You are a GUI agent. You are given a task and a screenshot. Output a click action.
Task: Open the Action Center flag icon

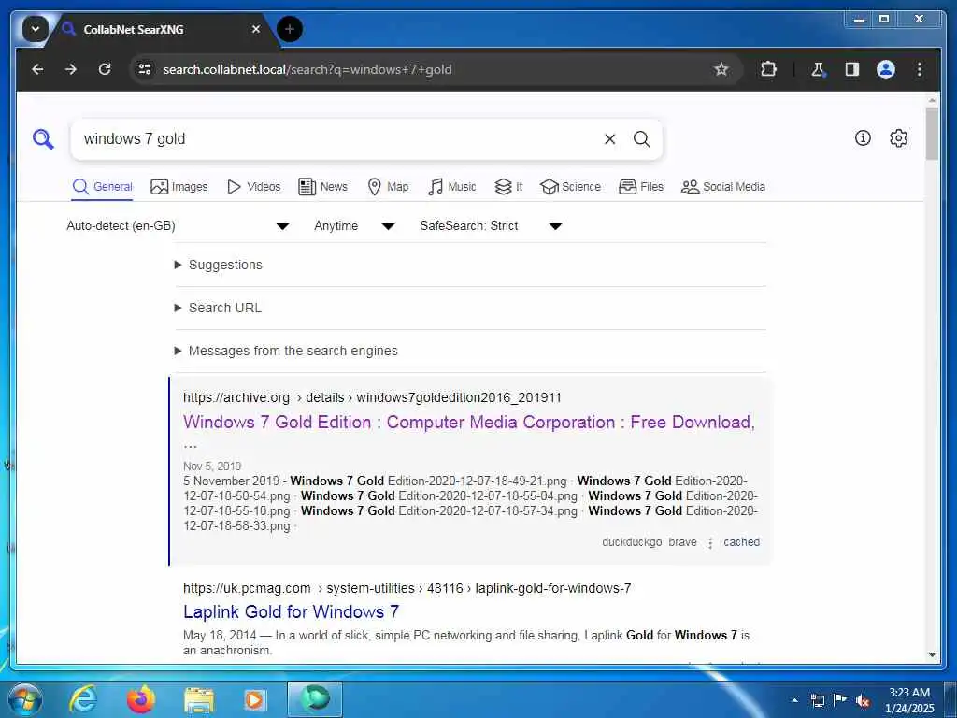(x=840, y=699)
